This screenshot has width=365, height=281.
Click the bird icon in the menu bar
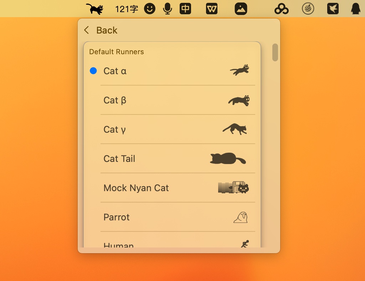pyautogui.click(x=333, y=9)
